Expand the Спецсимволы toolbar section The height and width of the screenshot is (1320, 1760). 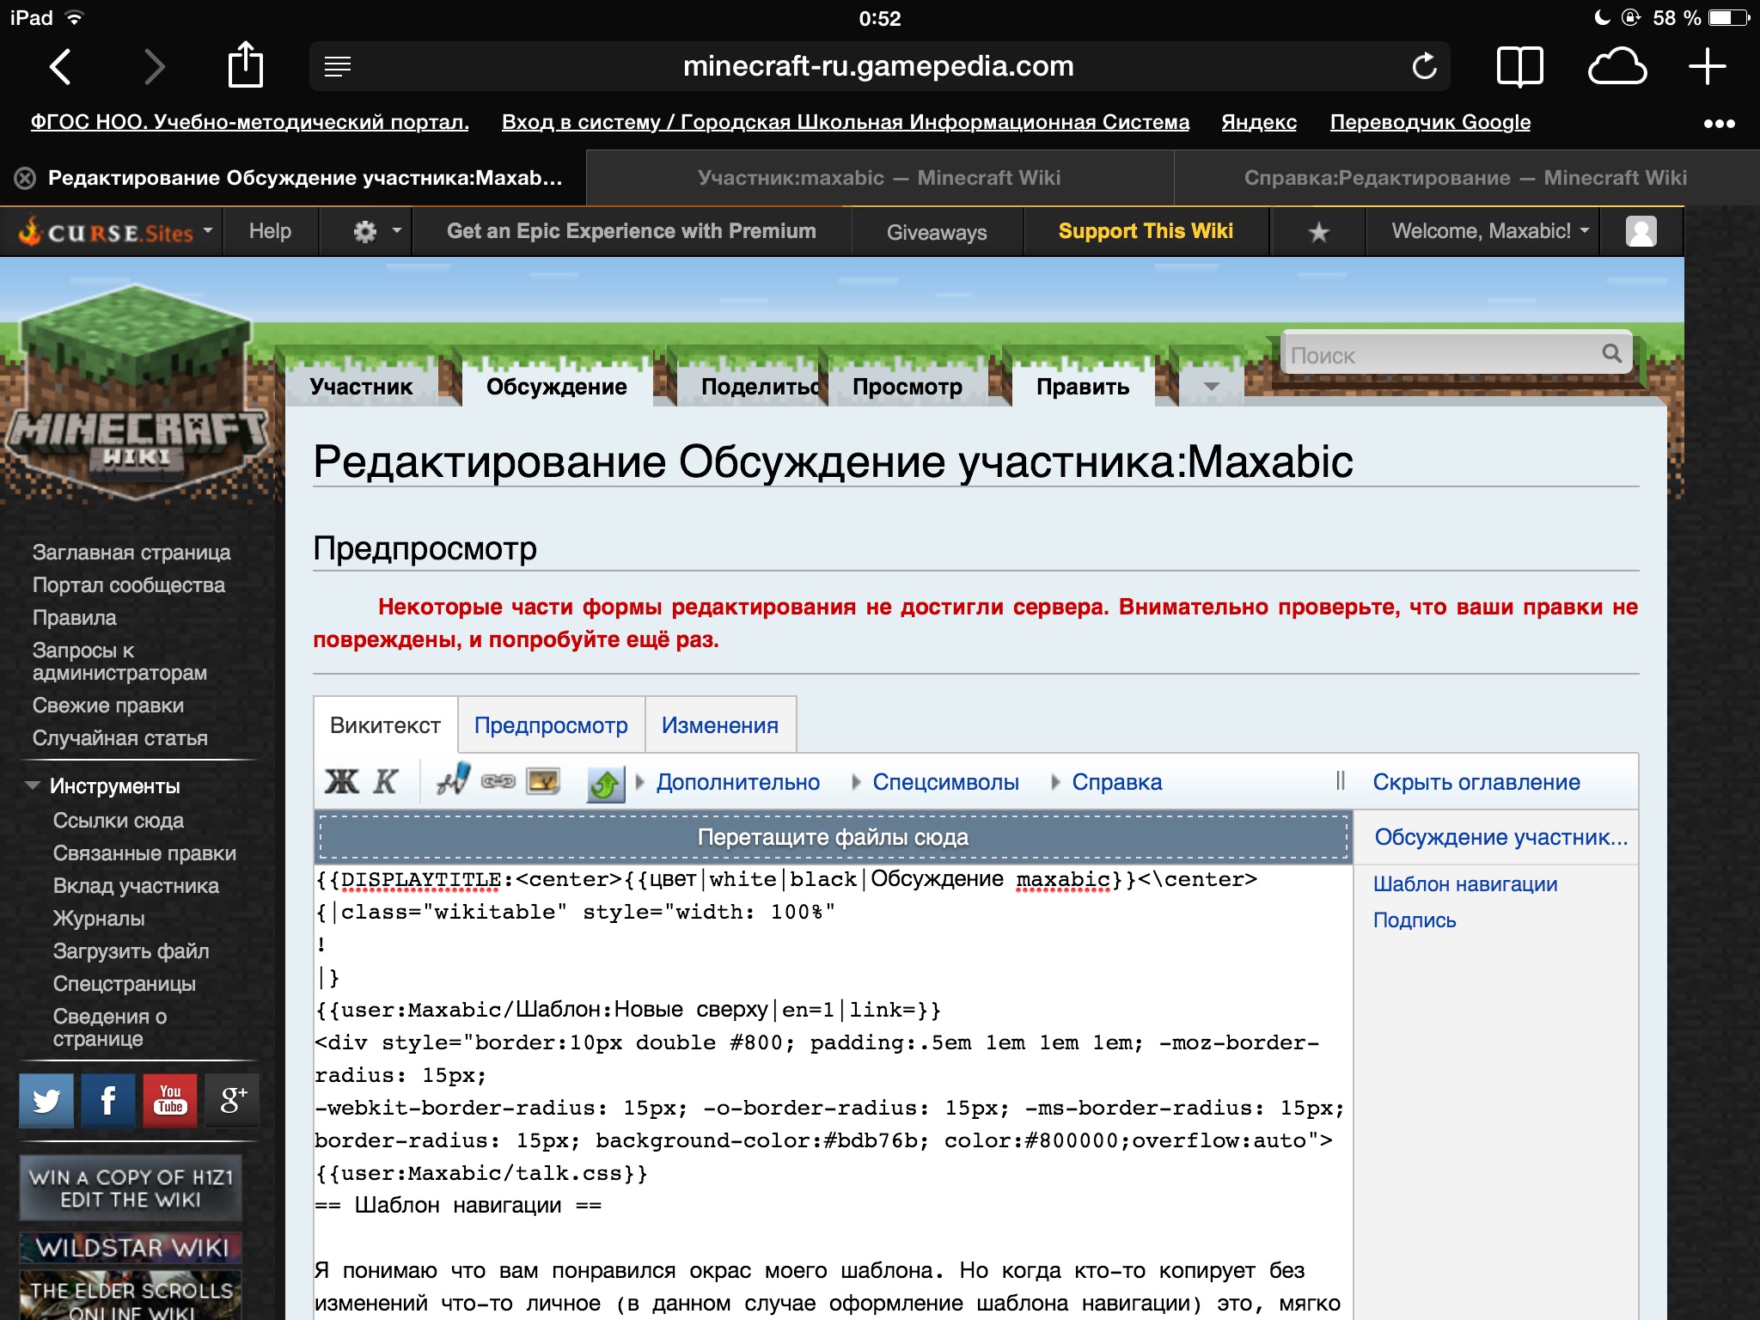[944, 782]
